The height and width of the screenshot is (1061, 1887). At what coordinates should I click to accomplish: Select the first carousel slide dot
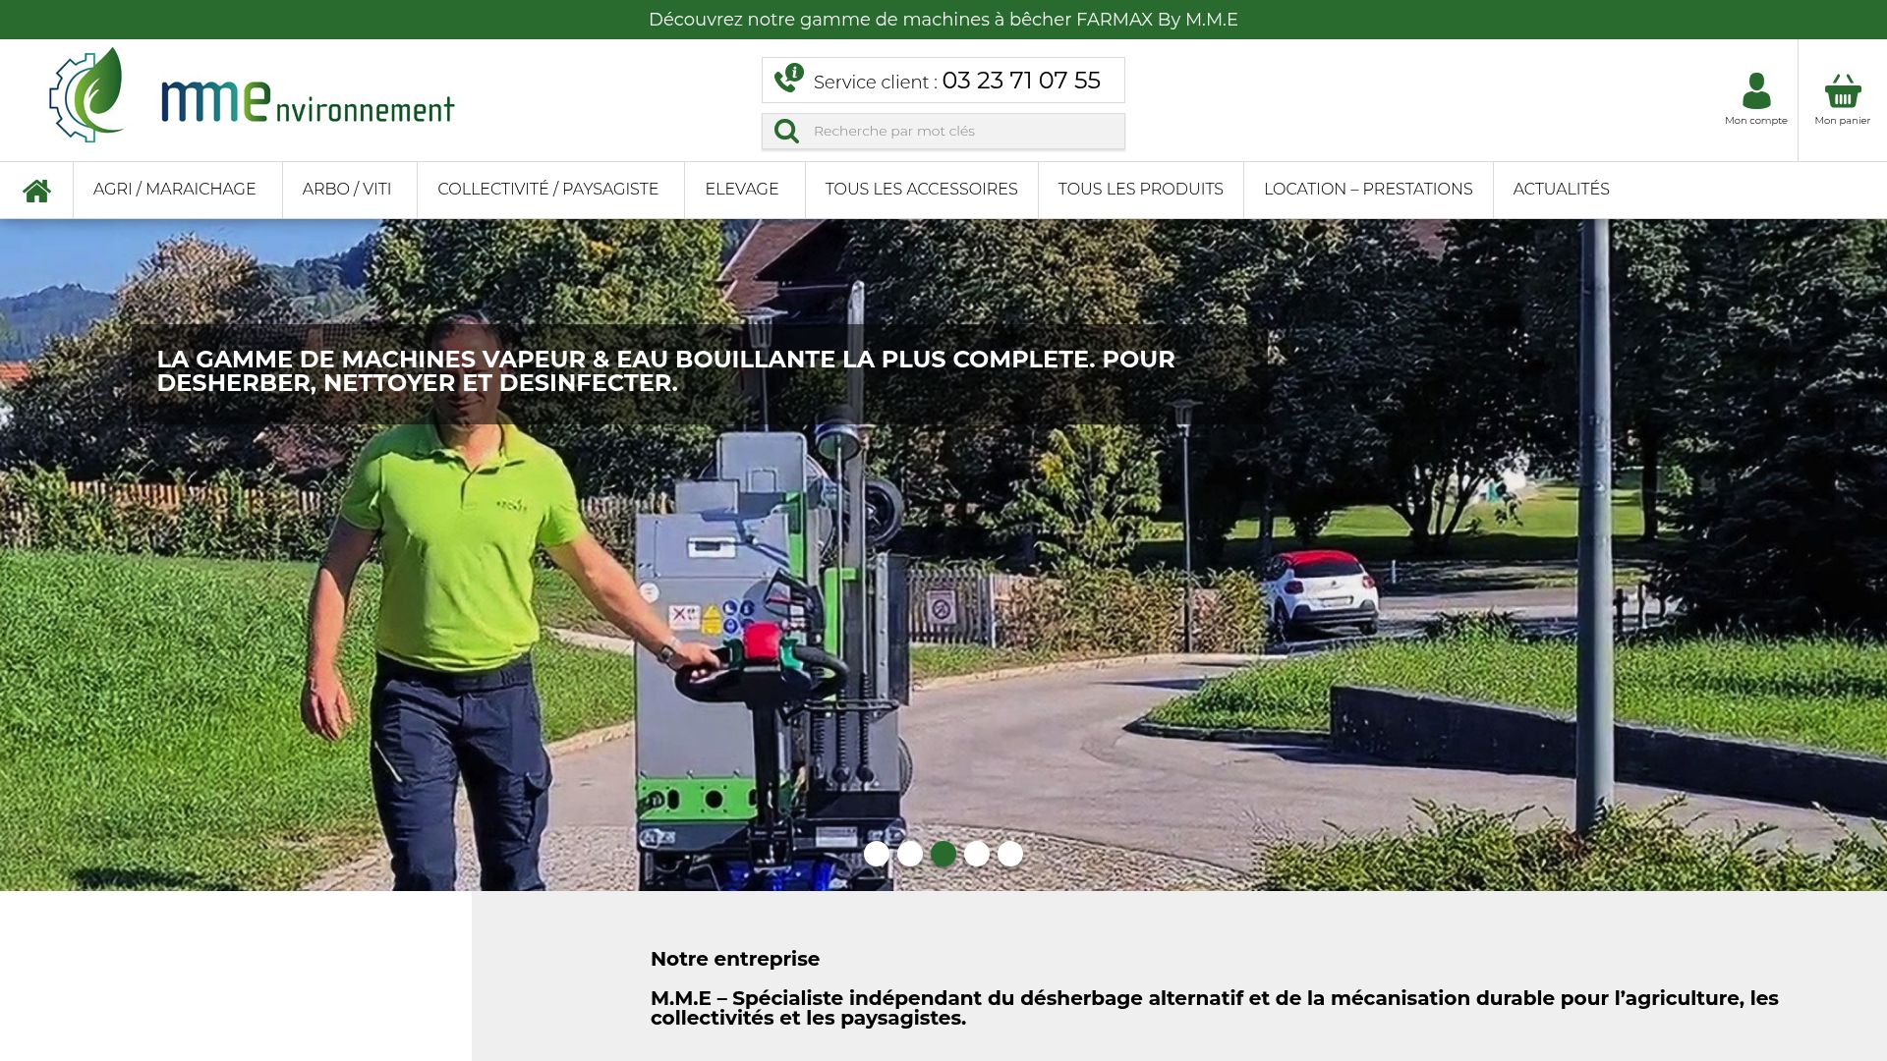tap(876, 855)
